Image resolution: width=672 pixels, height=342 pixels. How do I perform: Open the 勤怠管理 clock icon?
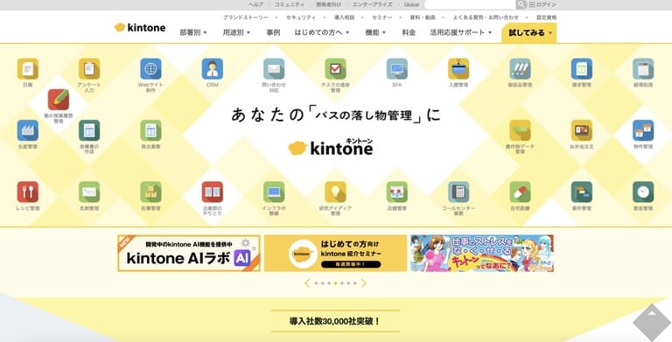643,192
